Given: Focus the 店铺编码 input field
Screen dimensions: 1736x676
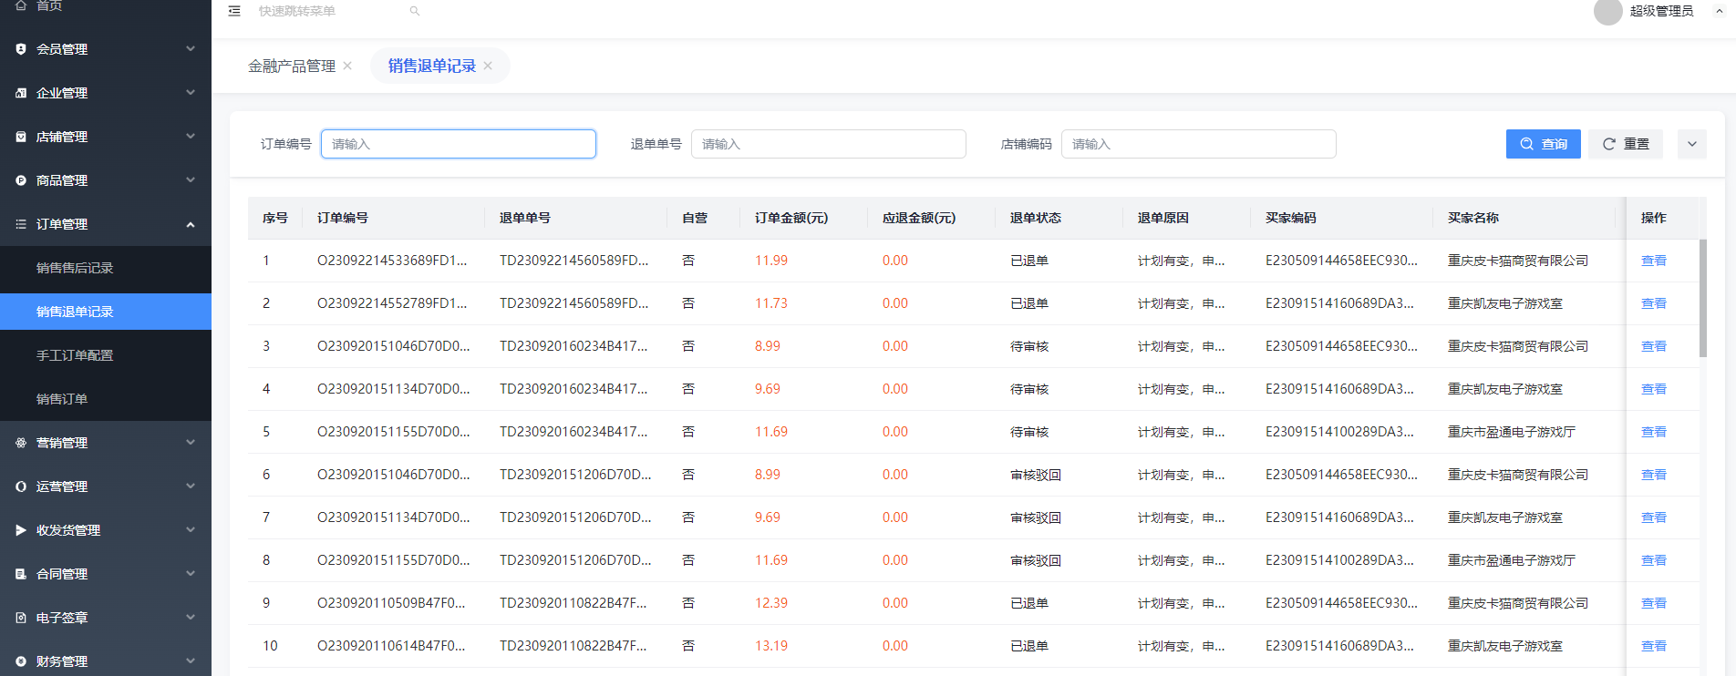Looking at the screenshot, I should pos(1199,144).
